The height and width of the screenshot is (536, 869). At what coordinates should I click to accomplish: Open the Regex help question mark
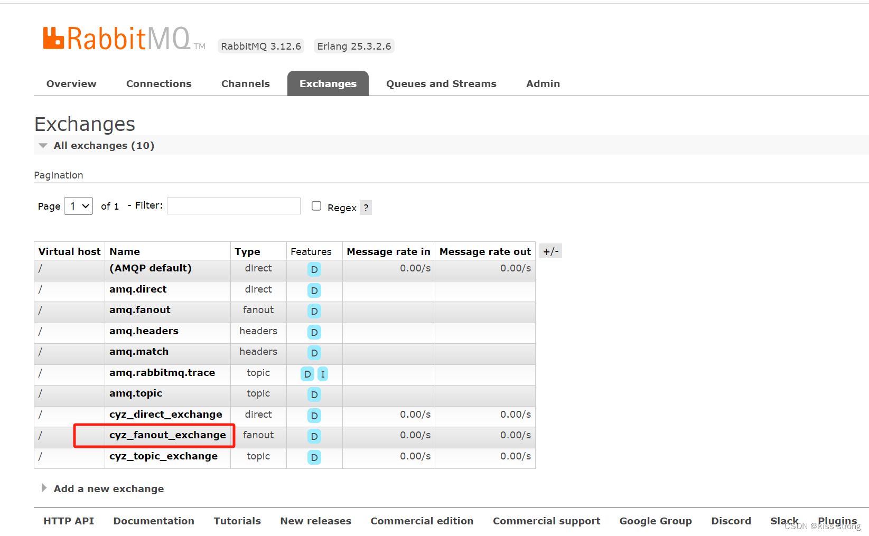tap(366, 208)
